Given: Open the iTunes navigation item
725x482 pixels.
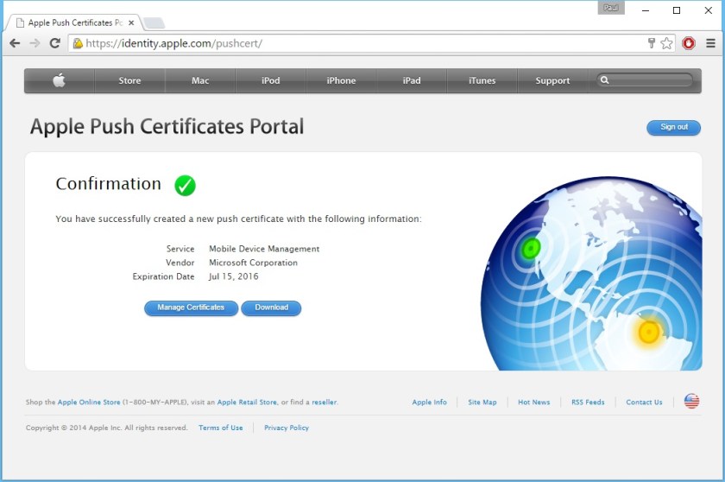Looking at the screenshot, I should pyautogui.click(x=482, y=80).
